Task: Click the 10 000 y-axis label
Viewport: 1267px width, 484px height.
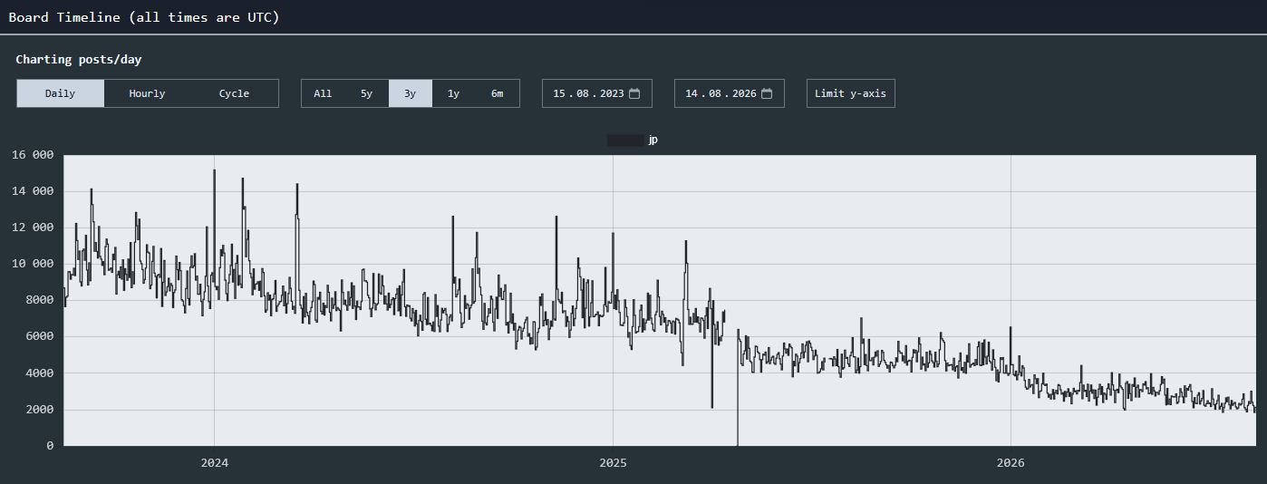Action: click(x=33, y=264)
